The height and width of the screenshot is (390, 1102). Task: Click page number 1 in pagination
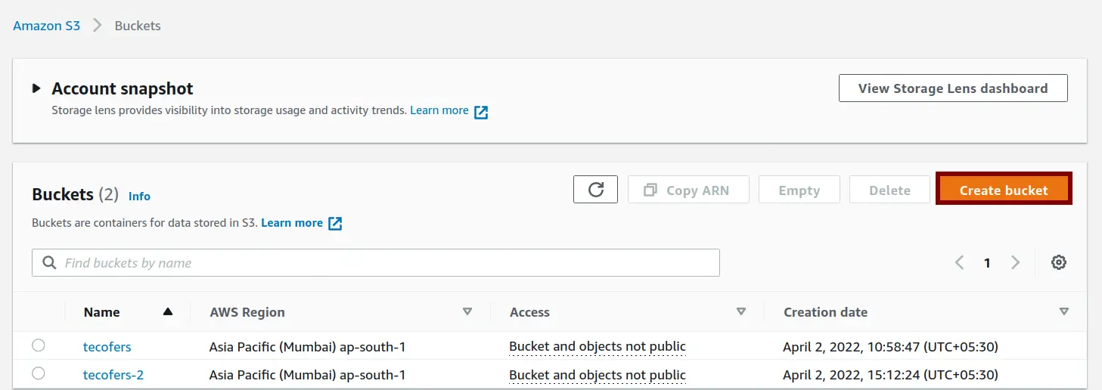[x=987, y=263]
